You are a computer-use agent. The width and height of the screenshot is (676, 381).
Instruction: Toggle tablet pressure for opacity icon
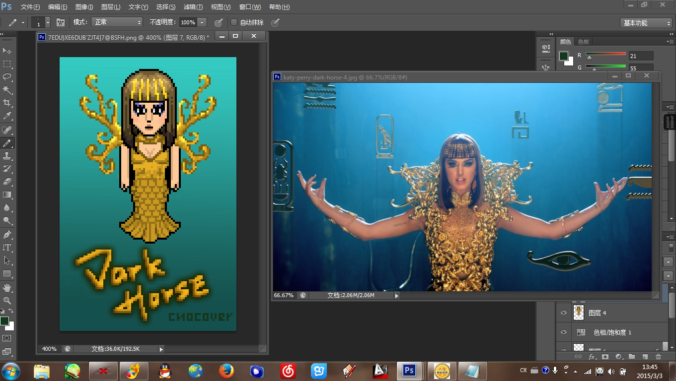click(218, 22)
